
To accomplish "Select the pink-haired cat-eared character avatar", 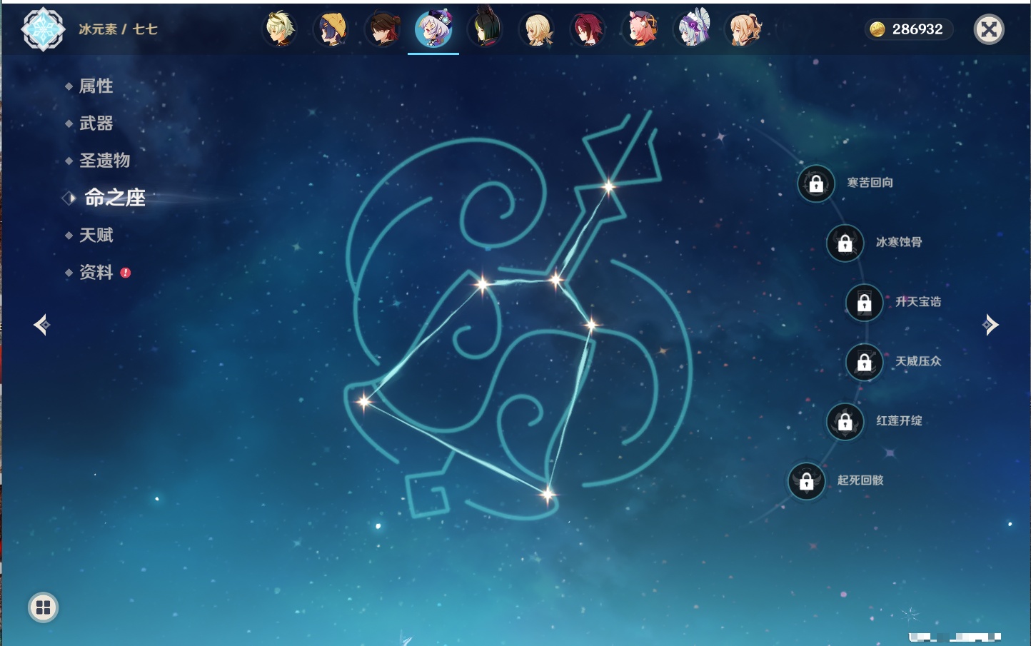I will [640, 29].
